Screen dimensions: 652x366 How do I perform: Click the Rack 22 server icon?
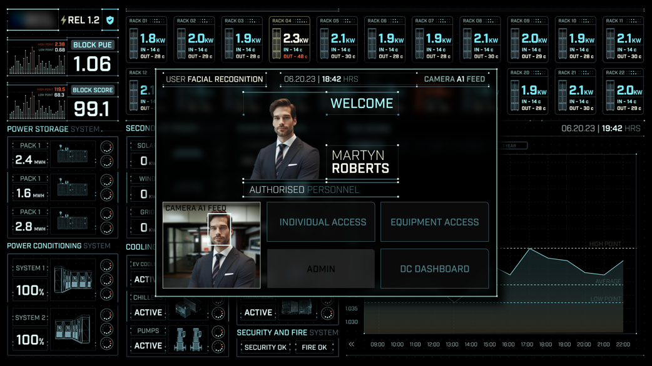click(x=610, y=96)
